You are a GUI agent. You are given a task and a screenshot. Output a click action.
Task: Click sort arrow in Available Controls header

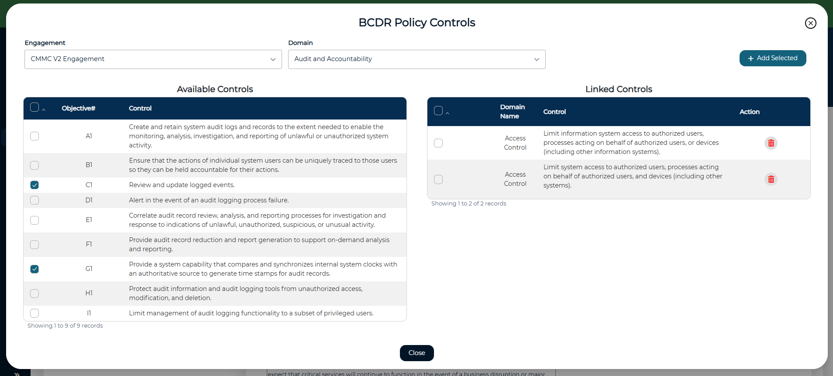coord(44,110)
